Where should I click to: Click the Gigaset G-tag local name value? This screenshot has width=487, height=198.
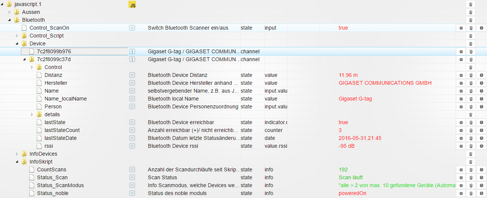pyautogui.click(x=355, y=99)
